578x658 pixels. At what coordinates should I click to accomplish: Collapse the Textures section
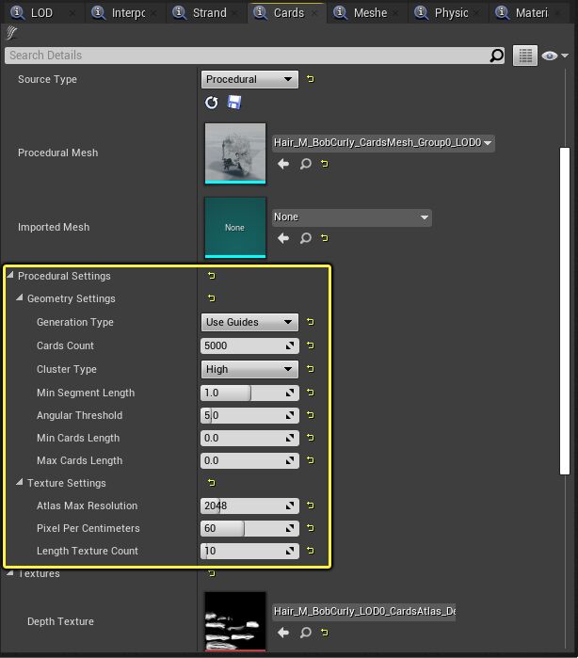tap(10, 573)
